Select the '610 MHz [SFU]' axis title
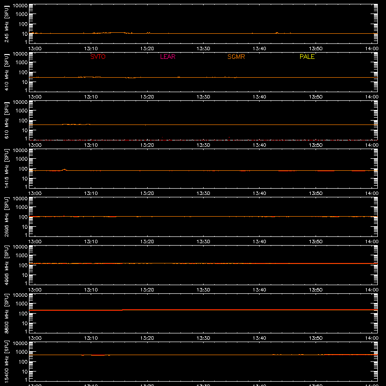The image size is (386, 386). point(7,120)
